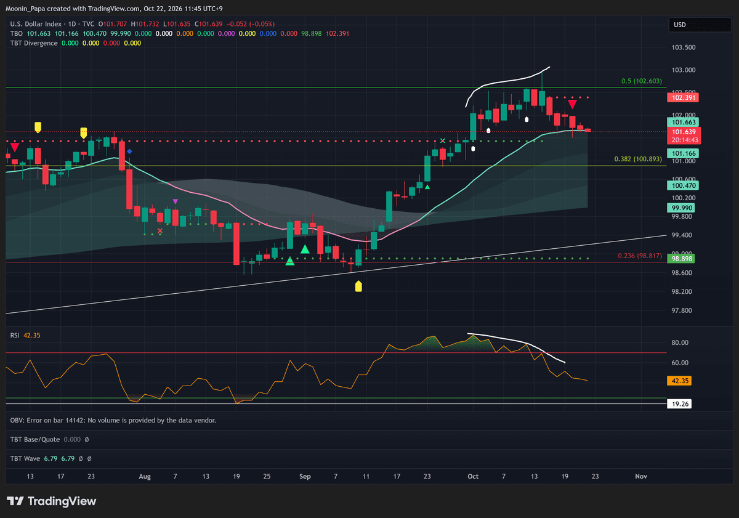Click the 0.236 (98.817) Fibonacci level label

(639, 256)
